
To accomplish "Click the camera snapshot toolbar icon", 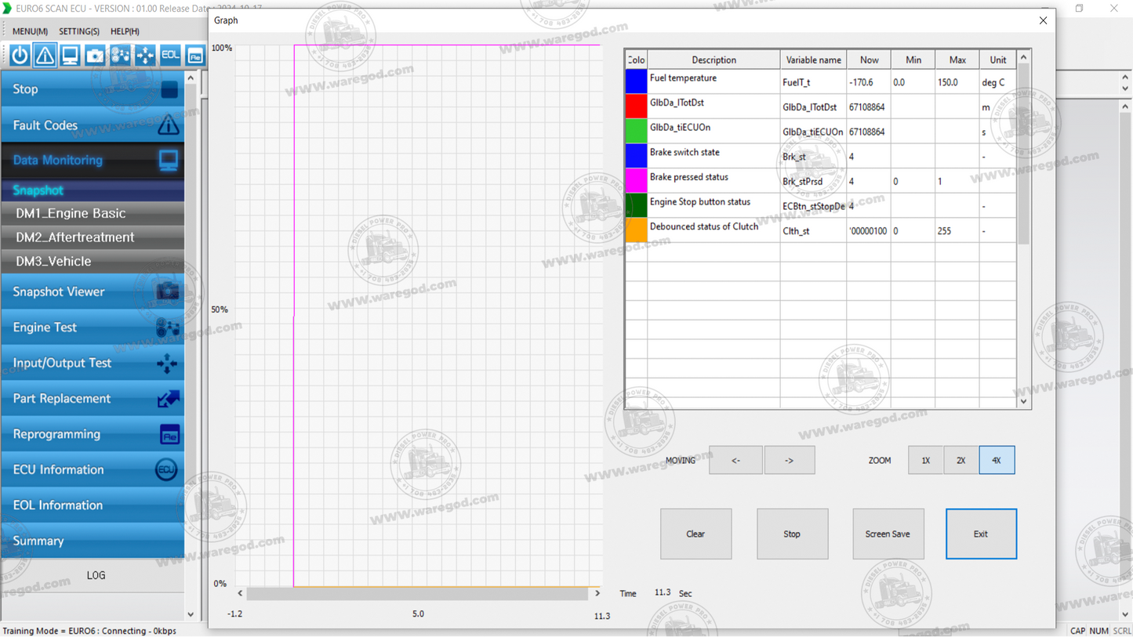I will click(x=95, y=55).
